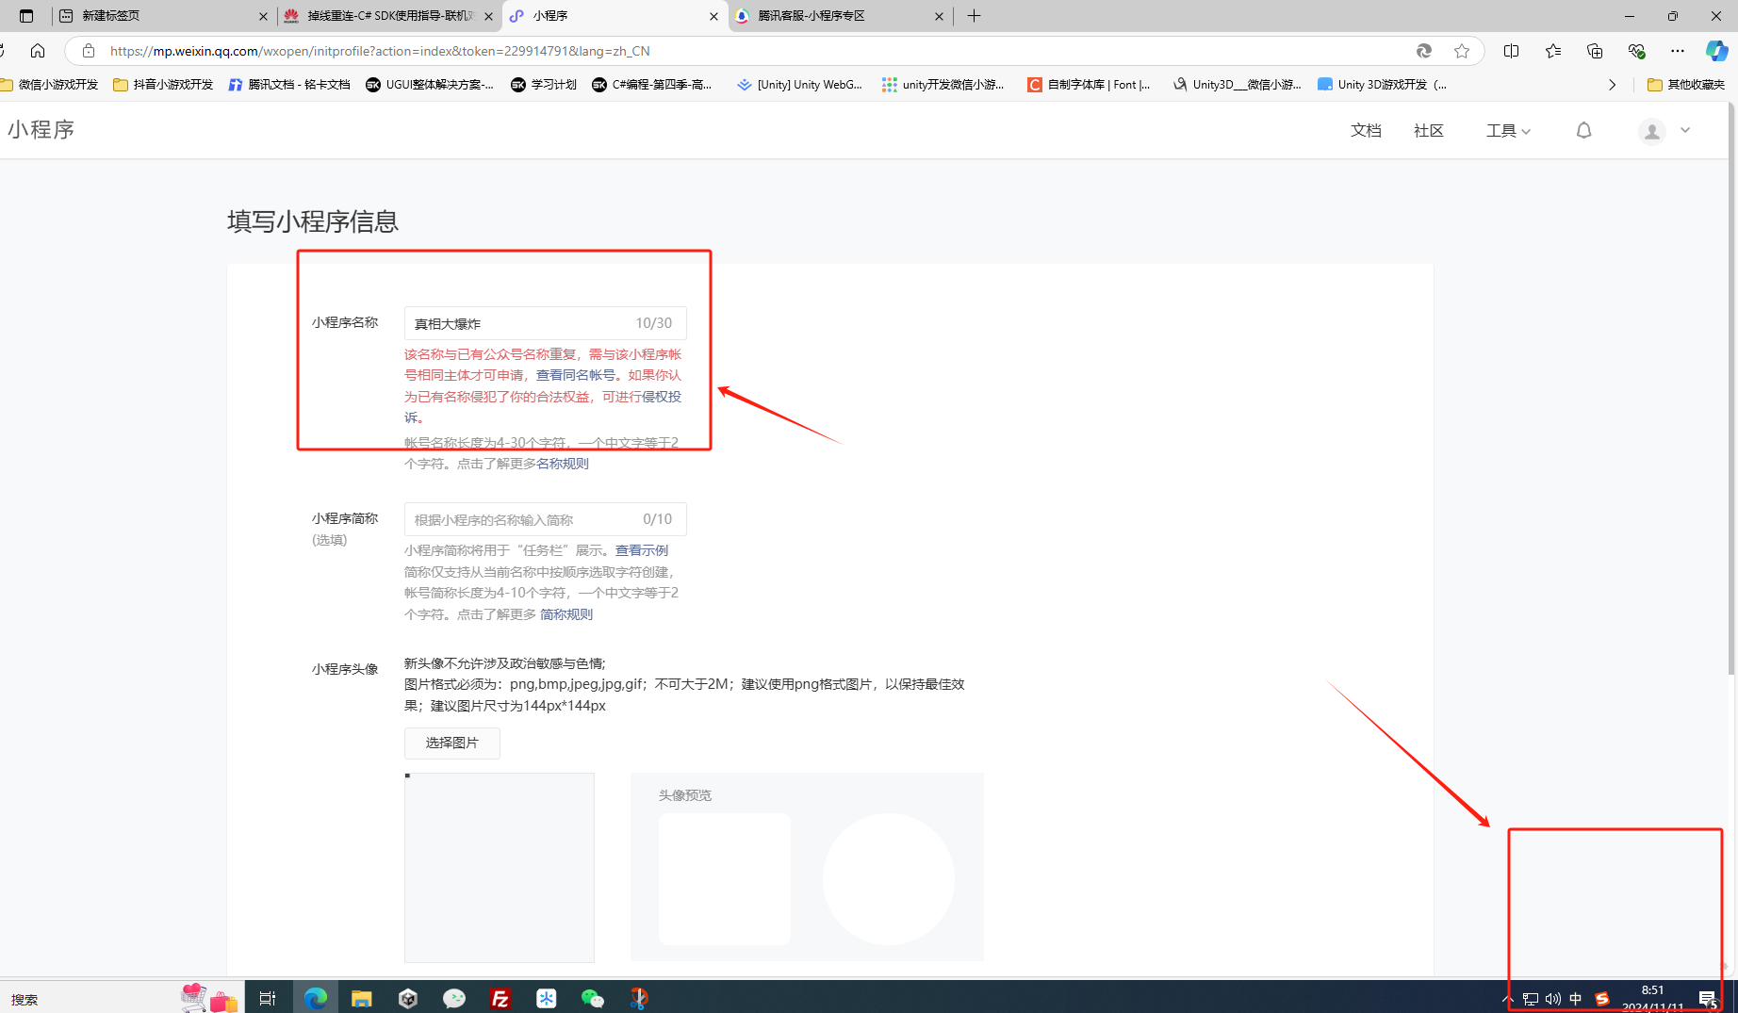The image size is (1738, 1013).
Task: Open the C#编程-第四季 bookmark
Action: [652, 85]
